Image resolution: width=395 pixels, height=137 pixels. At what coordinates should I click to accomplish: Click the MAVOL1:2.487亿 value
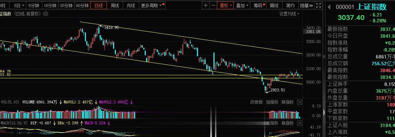[78, 102]
